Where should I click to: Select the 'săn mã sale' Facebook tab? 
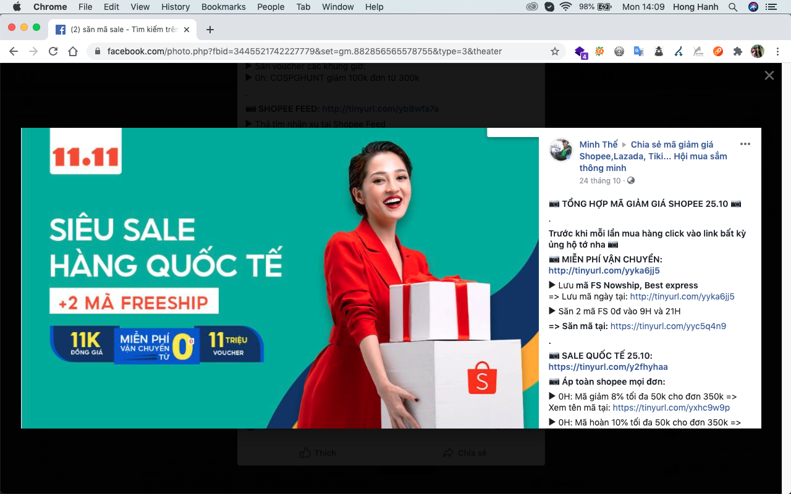click(x=124, y=30)
